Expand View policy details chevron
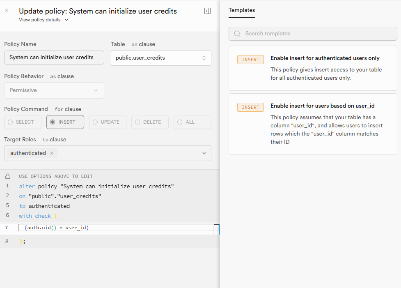Image resolution: width=401 pixels, height=288 pixels. pos(66,20)
